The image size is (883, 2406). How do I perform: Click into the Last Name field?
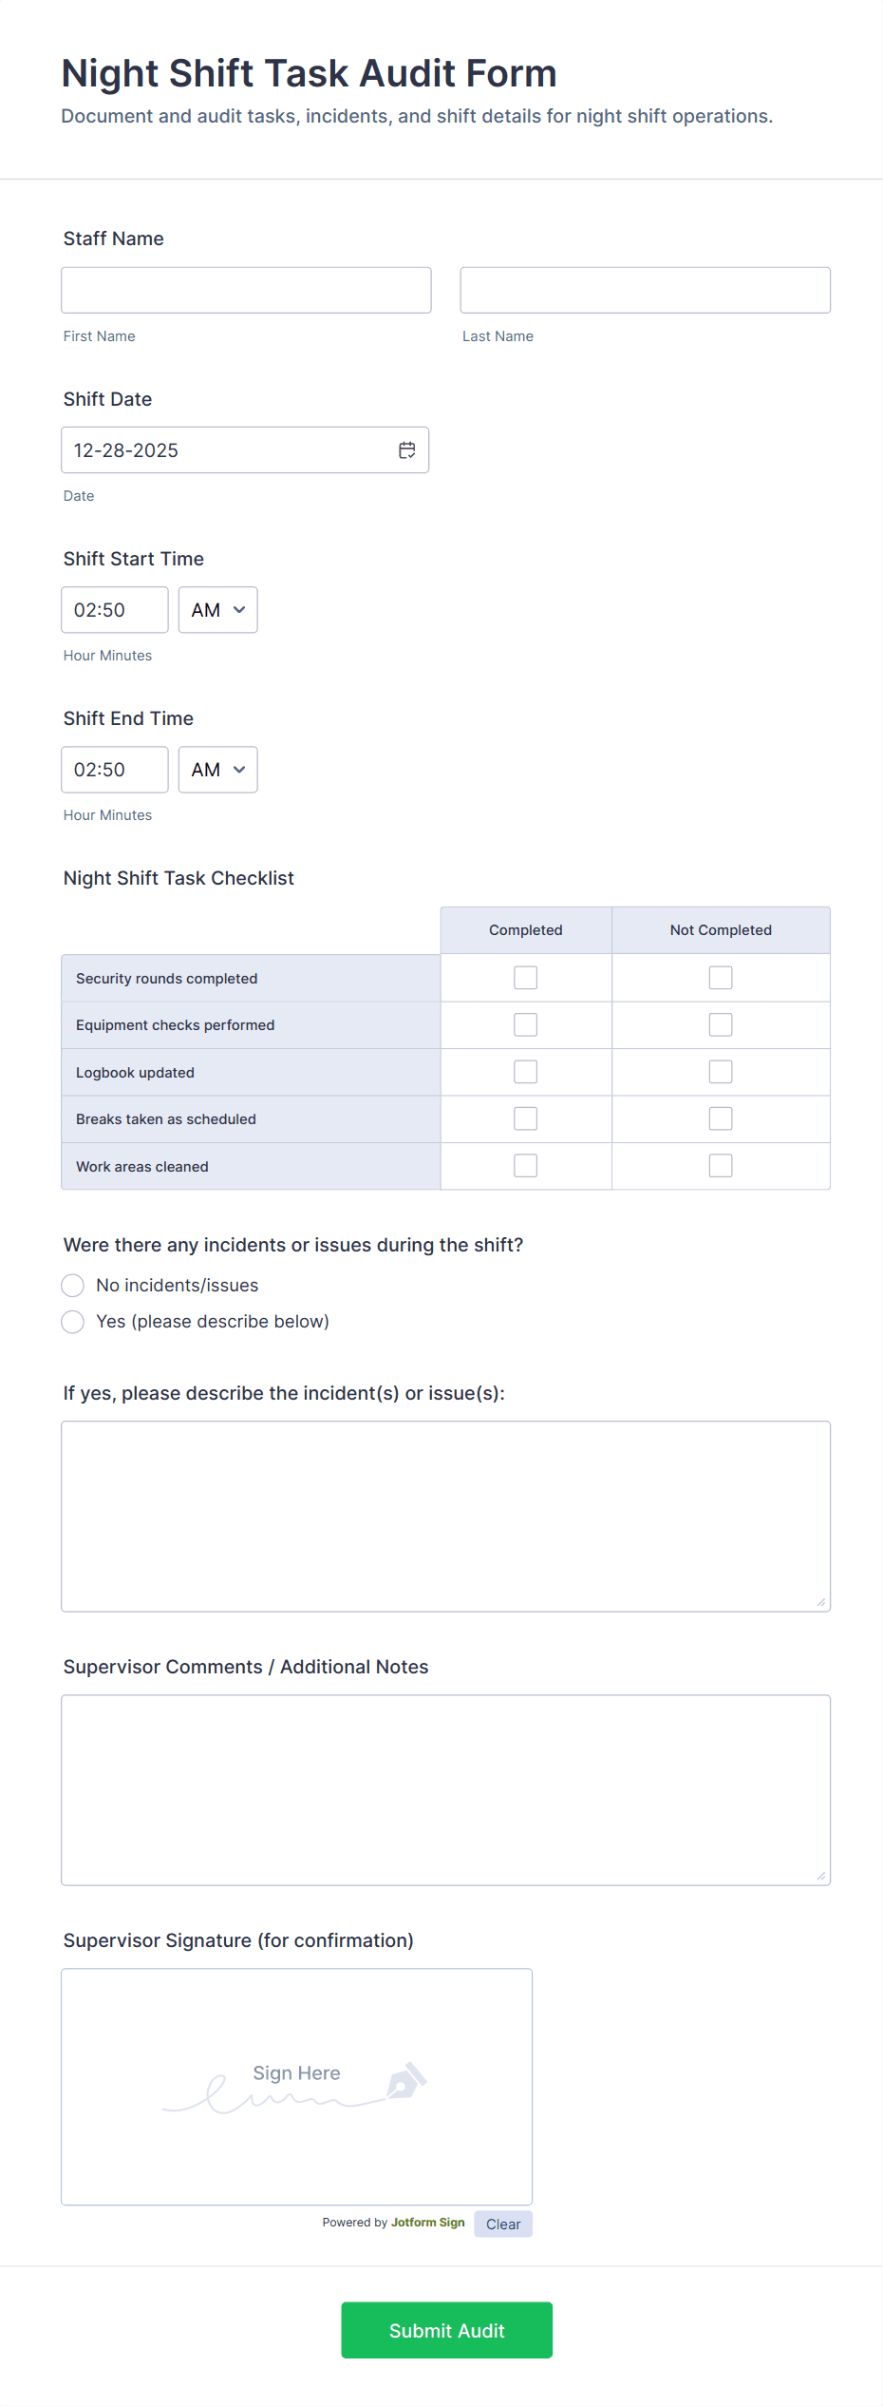point(645,290)
